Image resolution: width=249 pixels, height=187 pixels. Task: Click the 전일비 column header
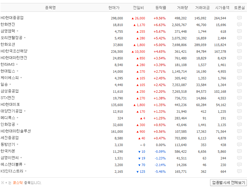coord(138,8)
